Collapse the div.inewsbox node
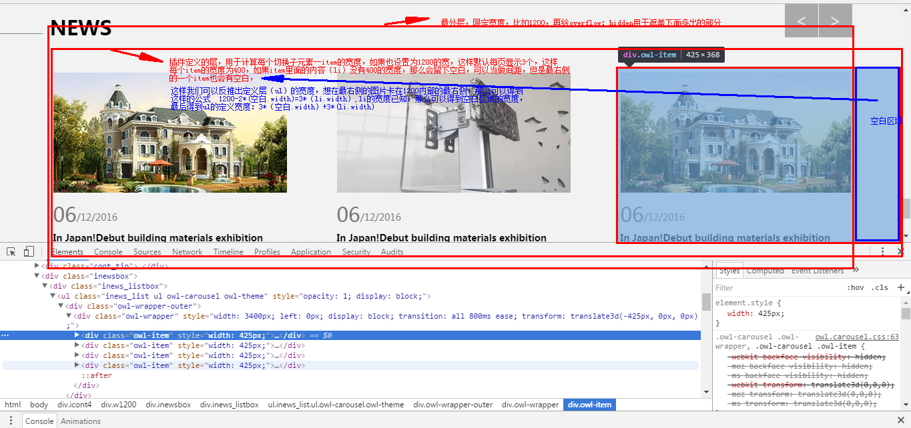The height and width of the screenshot is (428, 911). [37, 276]
